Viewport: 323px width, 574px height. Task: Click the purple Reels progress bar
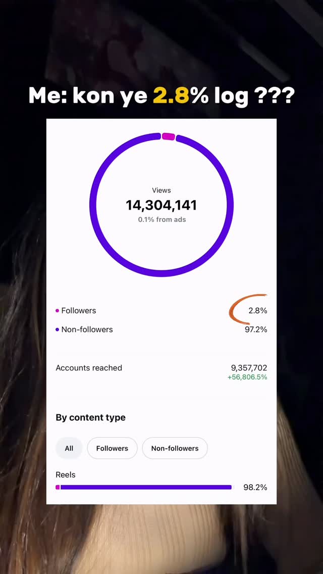coord(146,487)
